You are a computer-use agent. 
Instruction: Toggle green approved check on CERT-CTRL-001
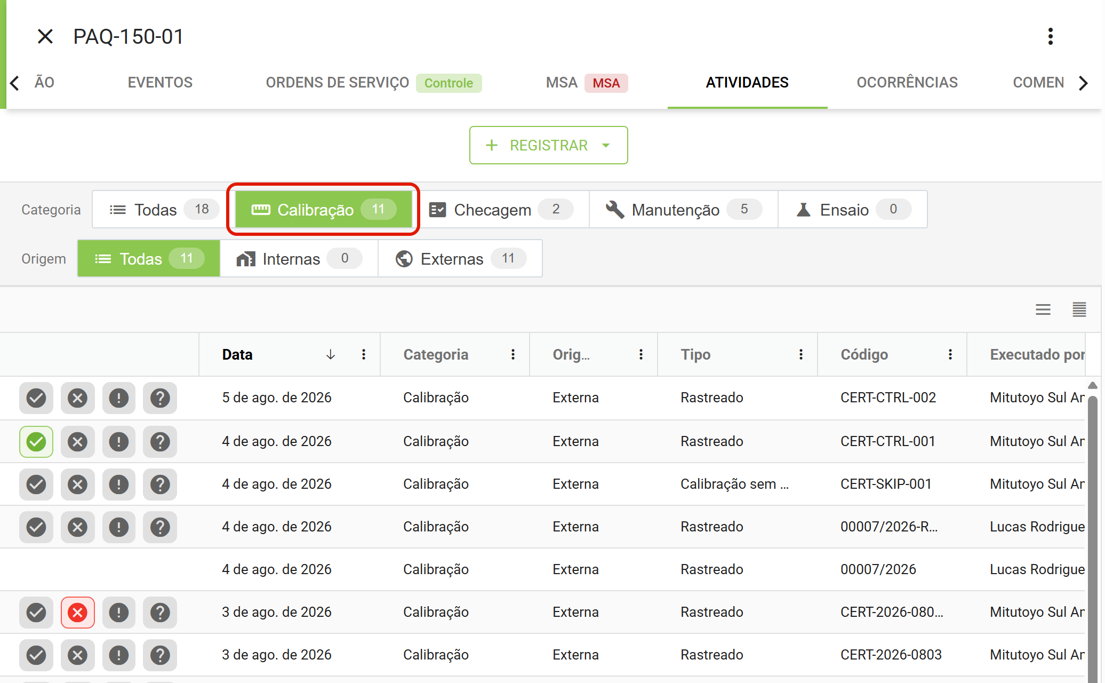coord(36,442)
